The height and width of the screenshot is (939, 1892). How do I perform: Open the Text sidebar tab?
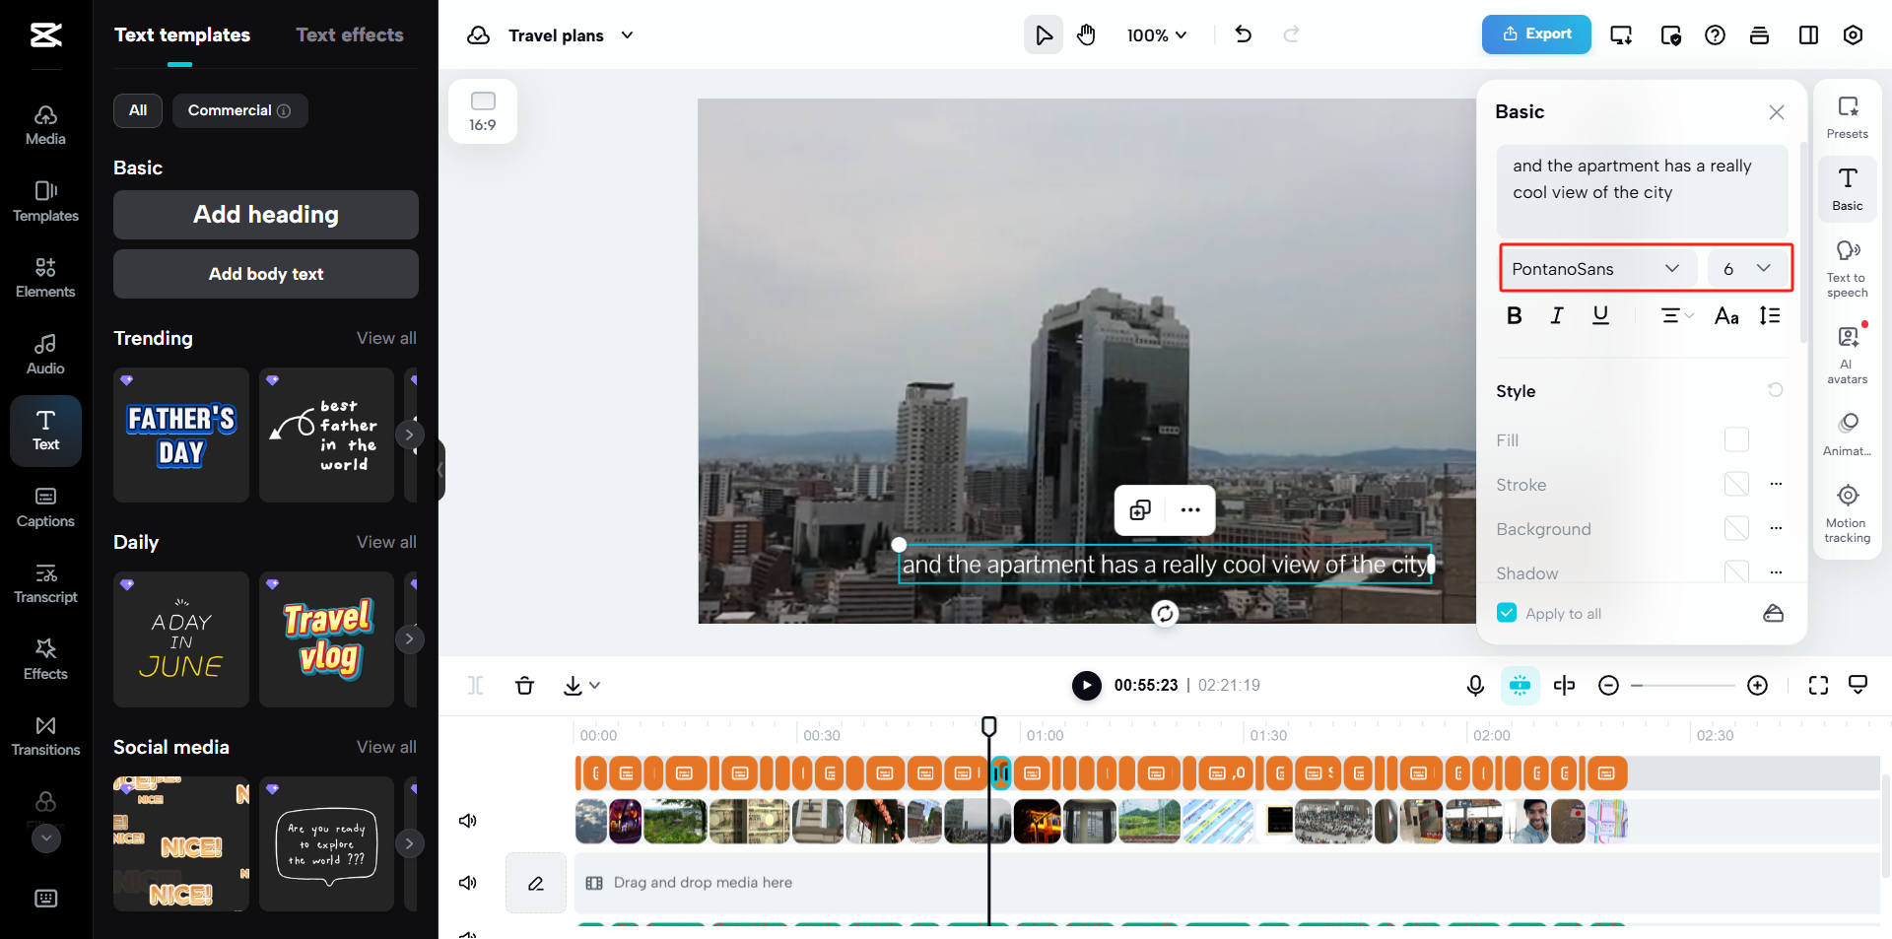45,431
